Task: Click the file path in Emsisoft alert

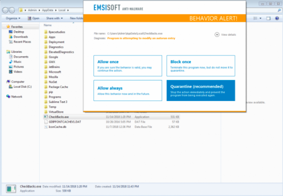Action: (134, 34)
